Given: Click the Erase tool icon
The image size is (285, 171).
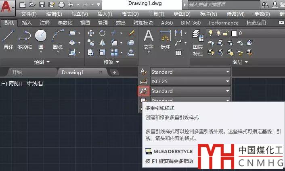Looking at the screenshot, I should tap(131, 33).
